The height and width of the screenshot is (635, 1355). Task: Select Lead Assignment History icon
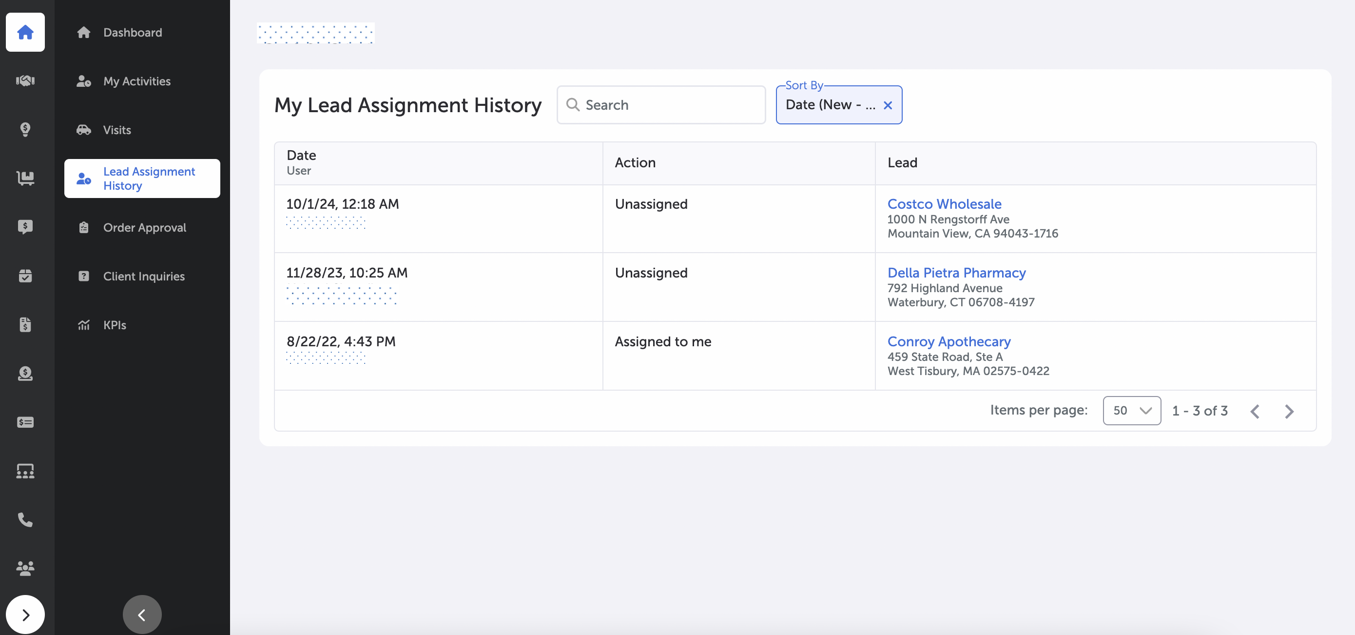tap(83, 178)
